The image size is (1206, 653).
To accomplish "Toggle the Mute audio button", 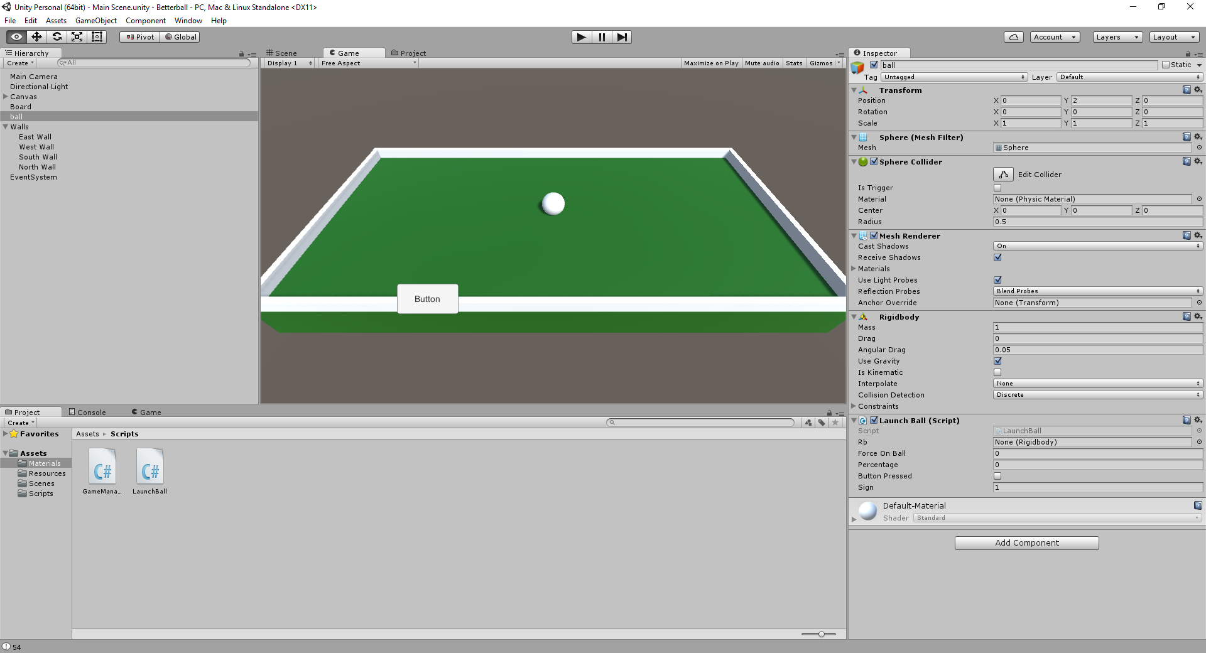I will point(762,63).
